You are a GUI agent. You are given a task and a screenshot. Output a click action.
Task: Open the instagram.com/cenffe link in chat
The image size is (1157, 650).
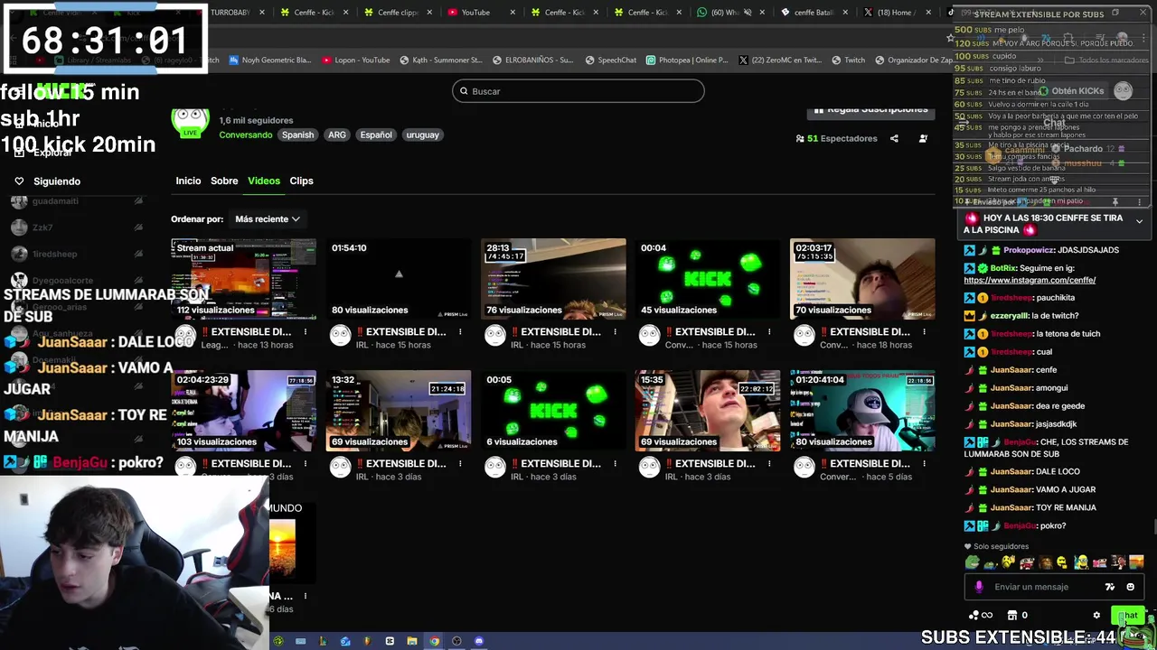coord(1030,280)
